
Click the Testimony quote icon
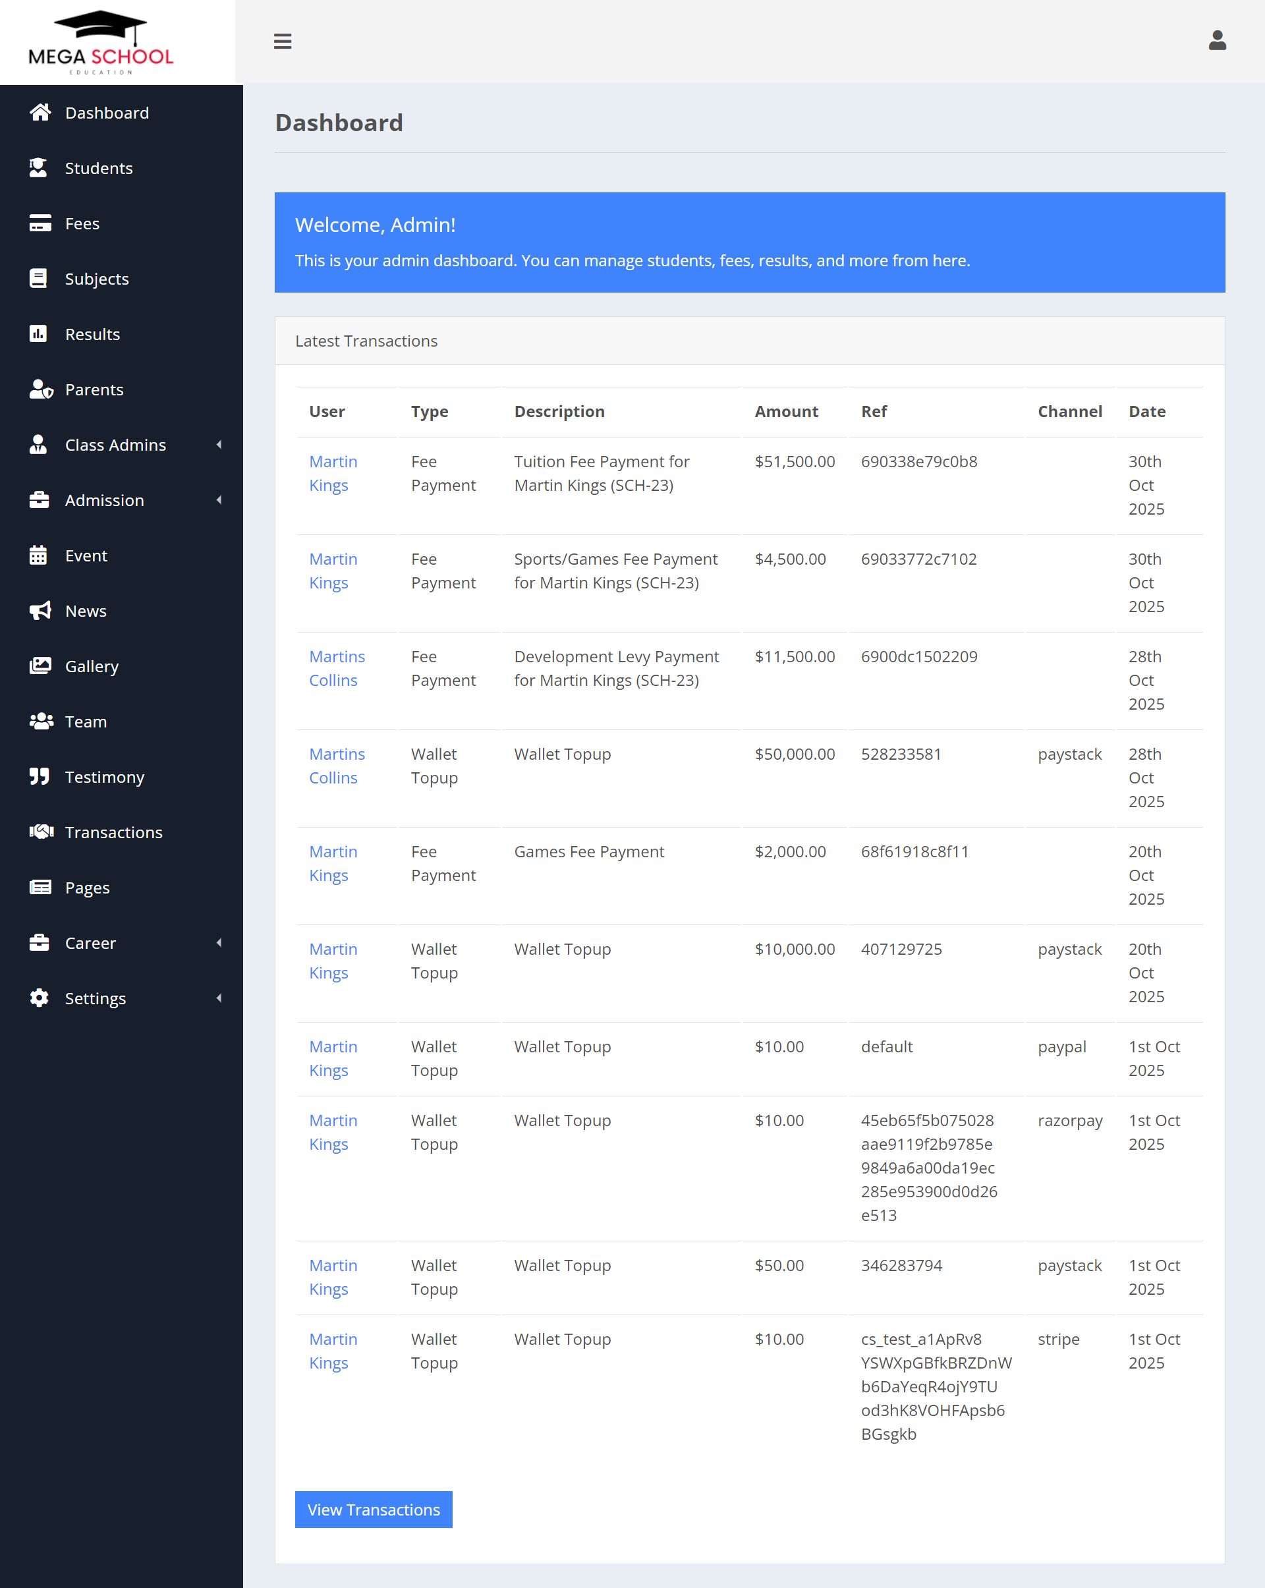39,776
